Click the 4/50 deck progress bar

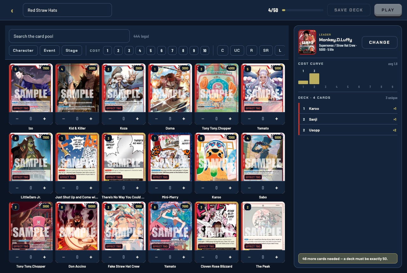[x=302, y=10]
